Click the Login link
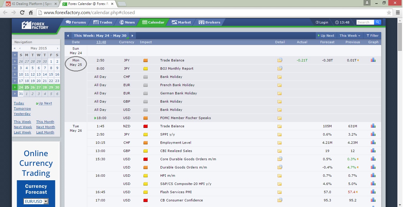The image size is (403, 207). (x=322, y=22)
